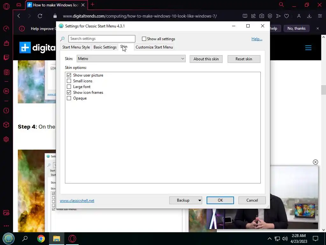
Task: Enable the Small icons option
Action: tap(69, 81)
